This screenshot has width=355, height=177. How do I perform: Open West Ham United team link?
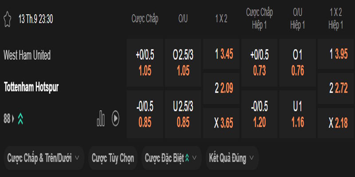[27, 55]
